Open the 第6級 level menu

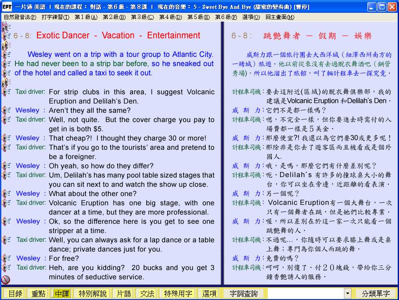pyautogui.click(x=225, y=17)
